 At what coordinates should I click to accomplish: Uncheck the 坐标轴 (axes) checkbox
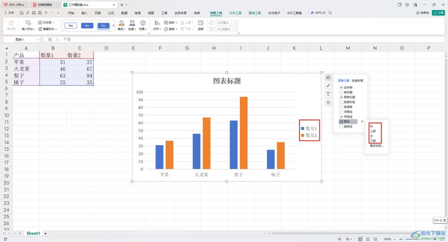tap(341, 87)
